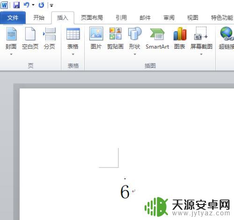
Task: Undo the last action with the blue arrow
Action: pos(27,5)
